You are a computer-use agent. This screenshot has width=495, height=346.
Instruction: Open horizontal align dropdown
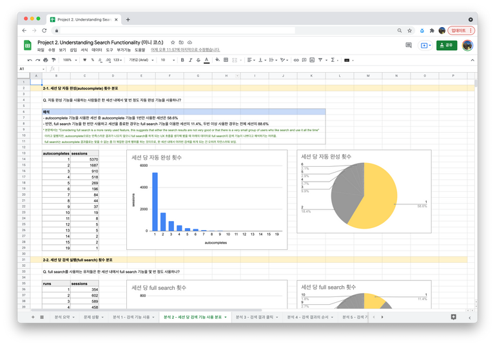(x=251, y=60)
